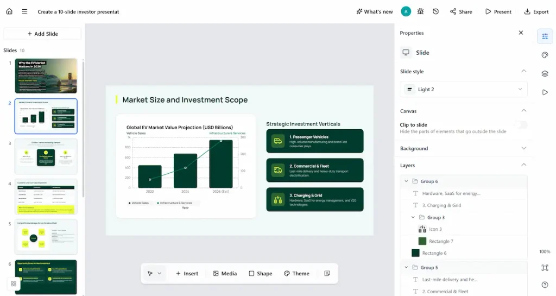This screenshot has height=296, width=556.
Task: Toggle the Clip to slide switch
Action: [521, 125]
